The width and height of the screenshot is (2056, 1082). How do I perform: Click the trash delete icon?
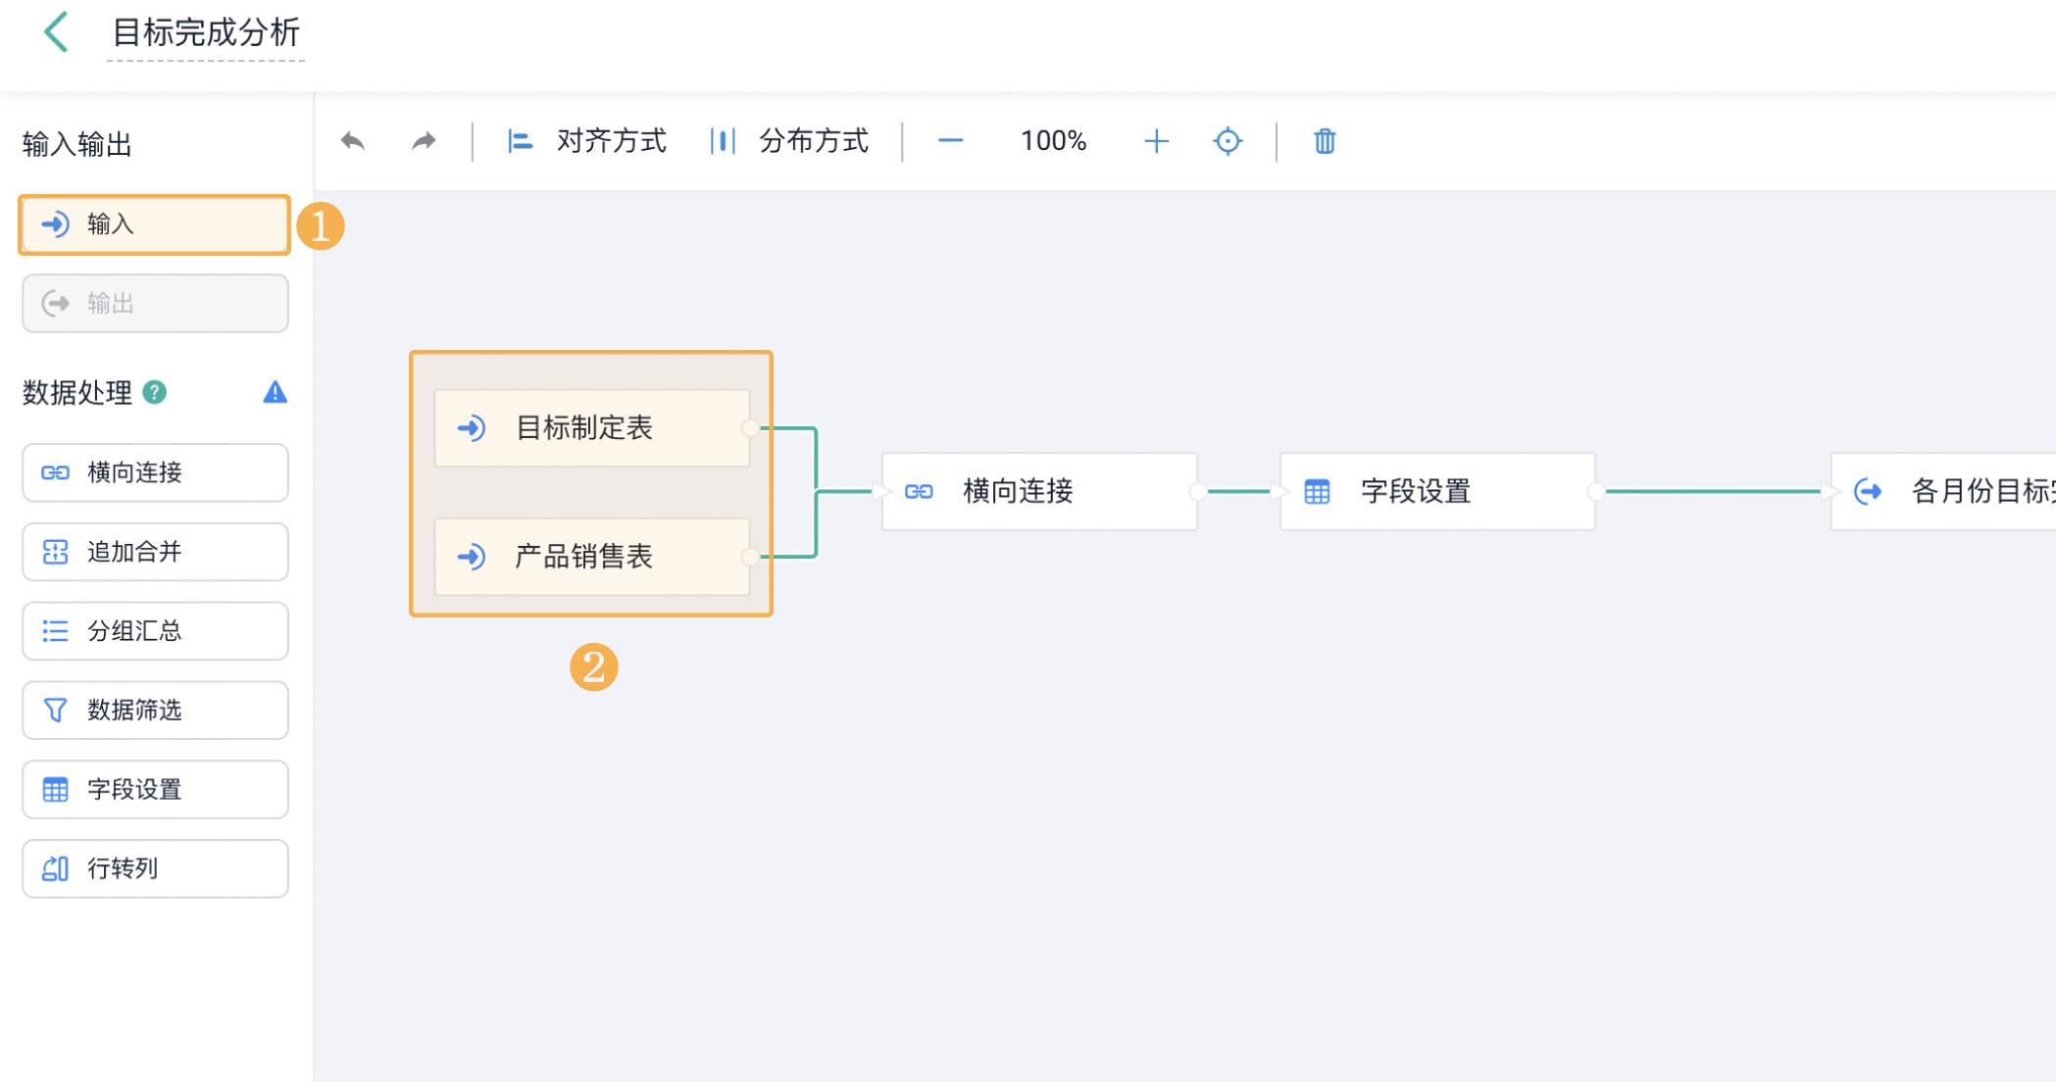click(1324, 141)
